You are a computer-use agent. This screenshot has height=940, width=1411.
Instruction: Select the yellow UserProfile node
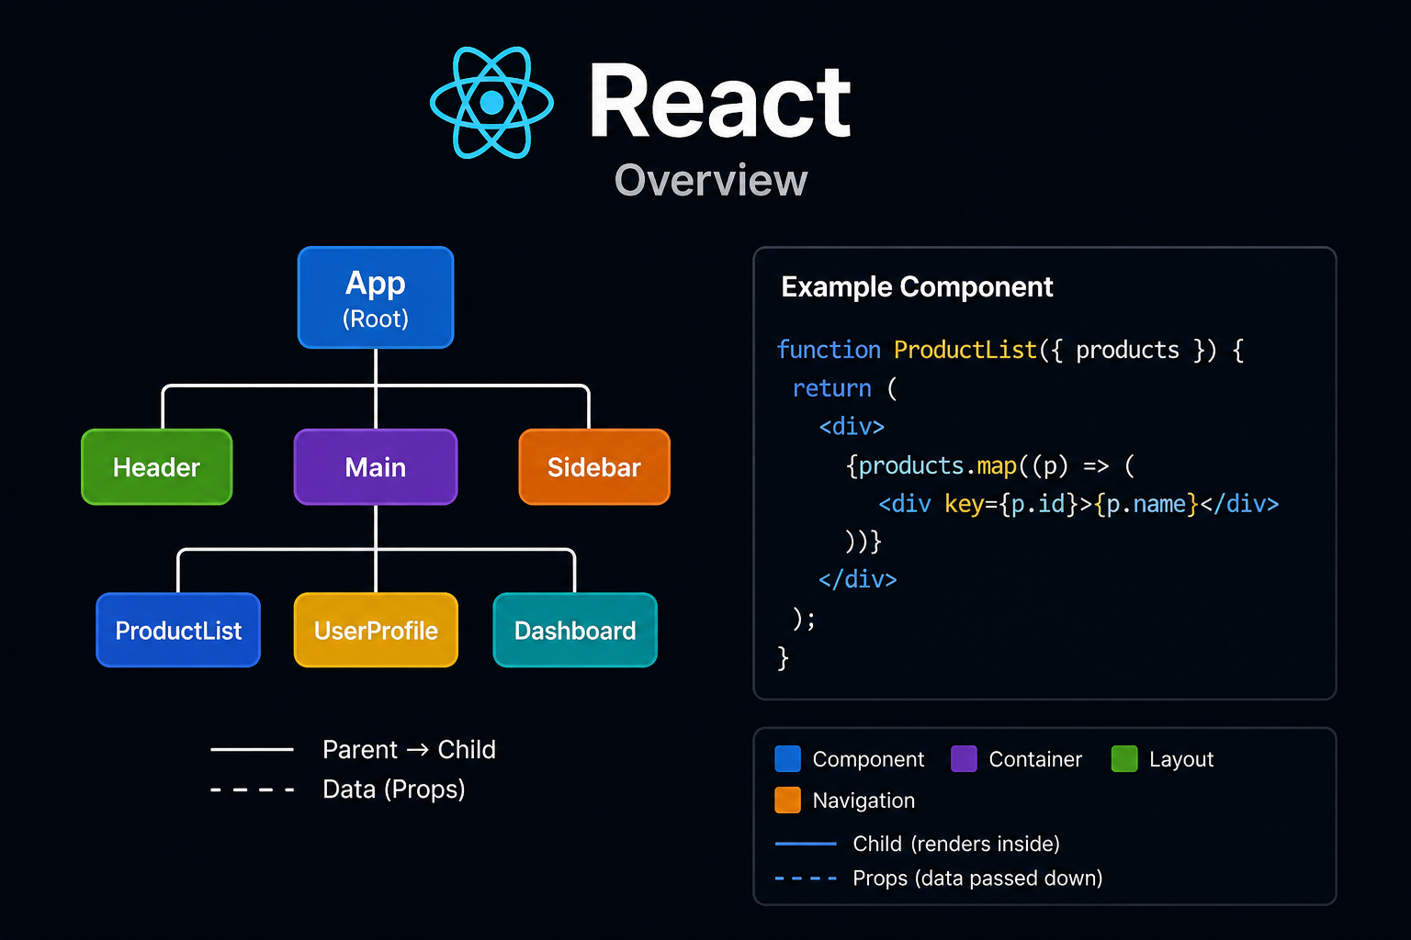[376, 630]
